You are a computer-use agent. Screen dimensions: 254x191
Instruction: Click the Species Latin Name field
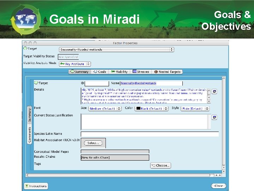150,134
